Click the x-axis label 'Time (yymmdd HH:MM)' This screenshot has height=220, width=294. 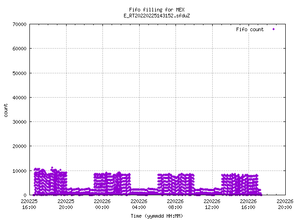157,216
